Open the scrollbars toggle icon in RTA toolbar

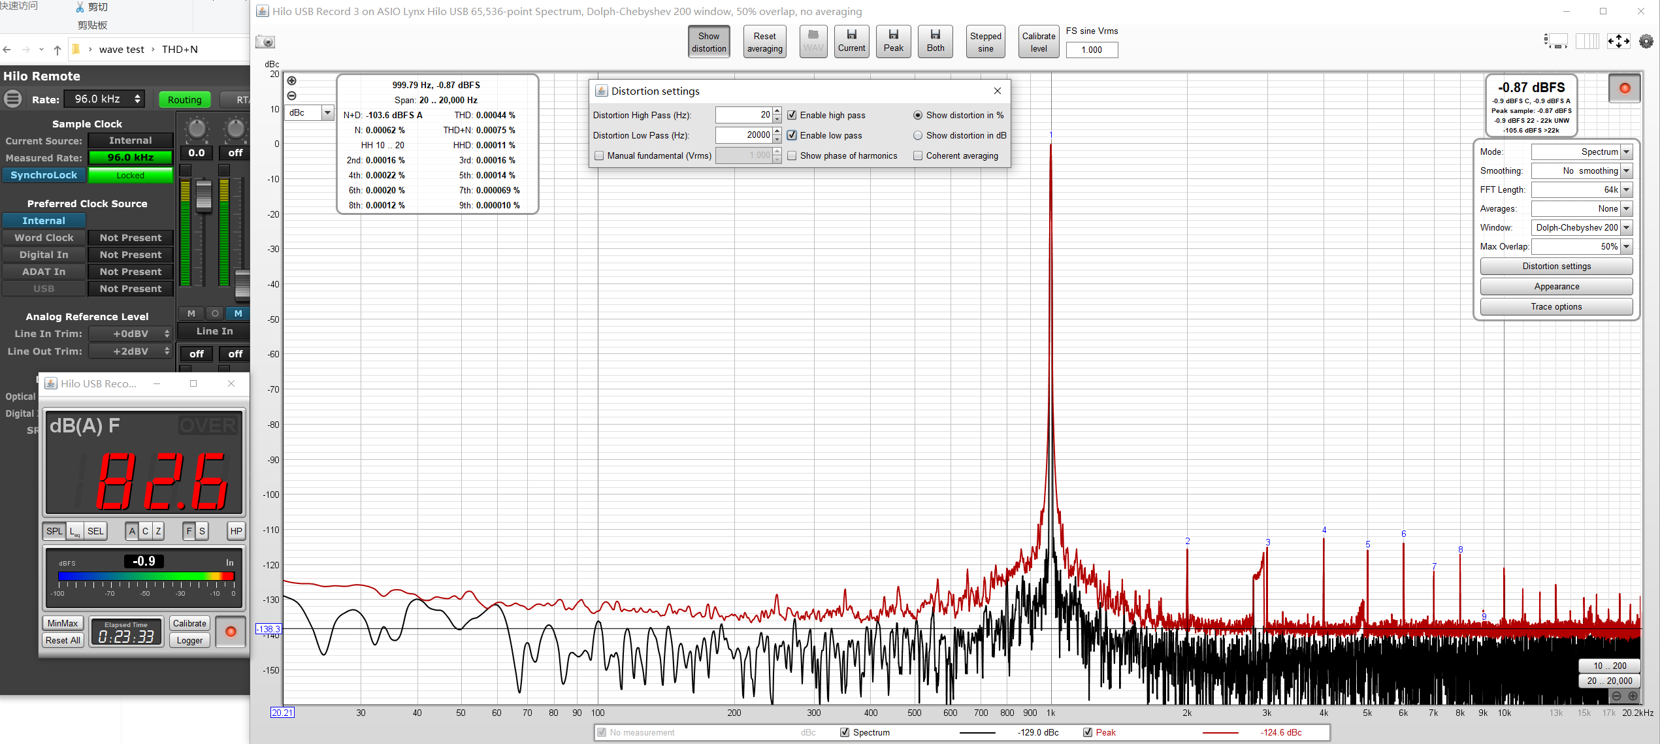pyautogui.click(x=1555, y=42)
